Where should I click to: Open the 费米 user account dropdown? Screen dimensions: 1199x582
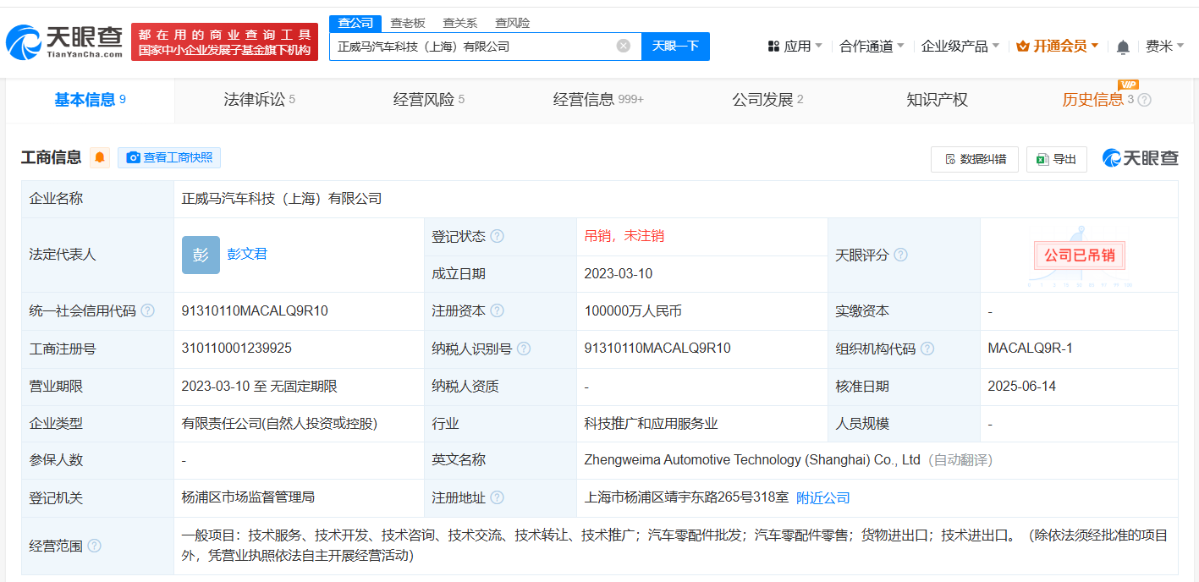point(1164,46)
